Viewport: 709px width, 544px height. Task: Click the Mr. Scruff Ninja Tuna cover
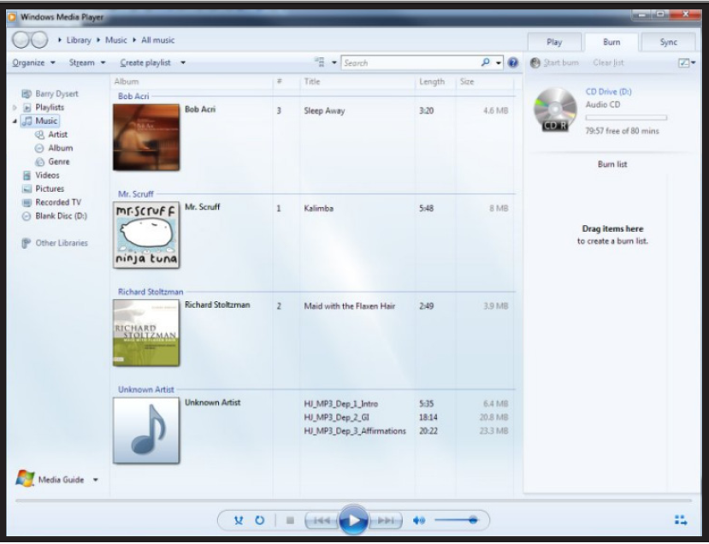(x=146, y=234)
